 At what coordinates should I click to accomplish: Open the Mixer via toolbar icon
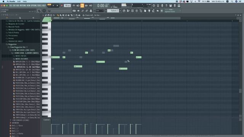point(136,11)
